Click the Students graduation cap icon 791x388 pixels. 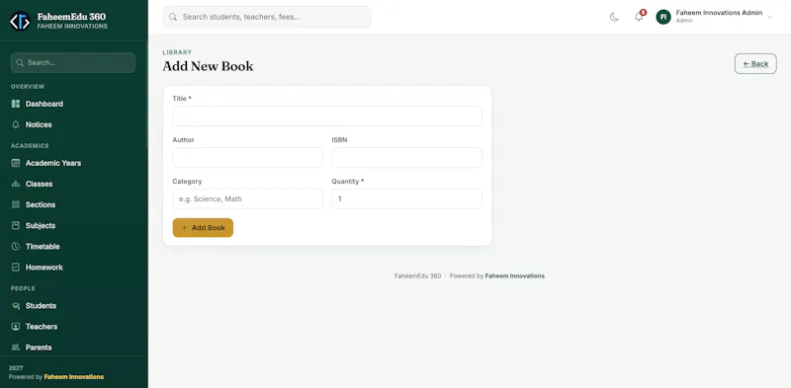click(16, 306)
